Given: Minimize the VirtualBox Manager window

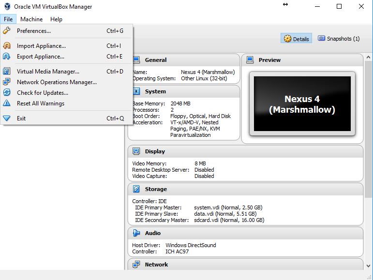Looking at the screenshot, I should tap(317, 6).
